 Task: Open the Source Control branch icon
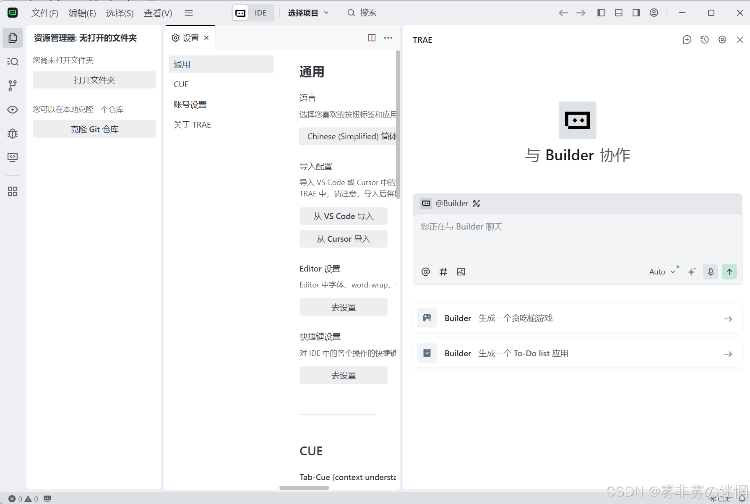click(x=13, y=86)
